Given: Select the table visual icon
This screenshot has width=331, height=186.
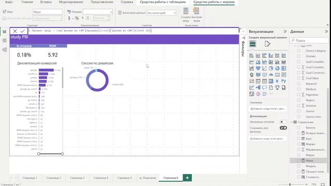Looking at the screenshot, I should pyautogui.click(x=264, y=81).
